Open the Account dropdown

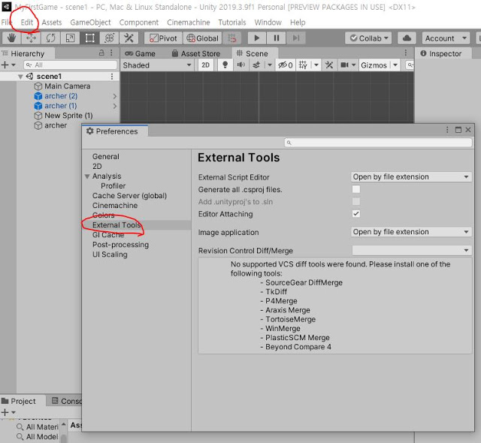[446, 38]
